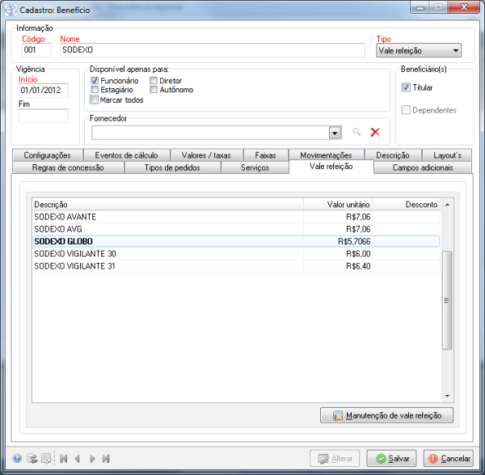Viewport: 485px width, 475px height.
Task: Check the Marcar todos option
Action: pos(95,100)
